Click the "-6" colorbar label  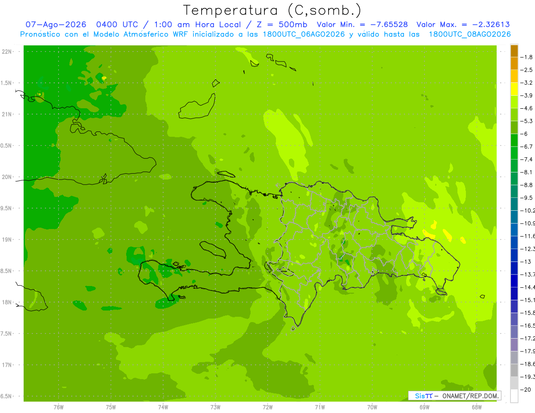click(x=524, y=134)
